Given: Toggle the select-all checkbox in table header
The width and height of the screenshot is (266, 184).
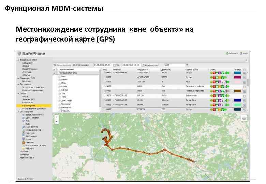Looking at the screenshot, I should point(244,70).
